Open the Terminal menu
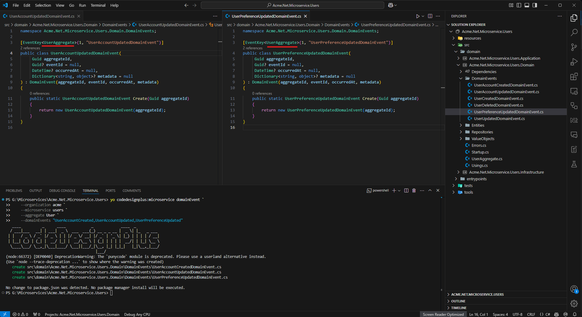The width and height of the screenshot is (582, 317). coord(98,5)
